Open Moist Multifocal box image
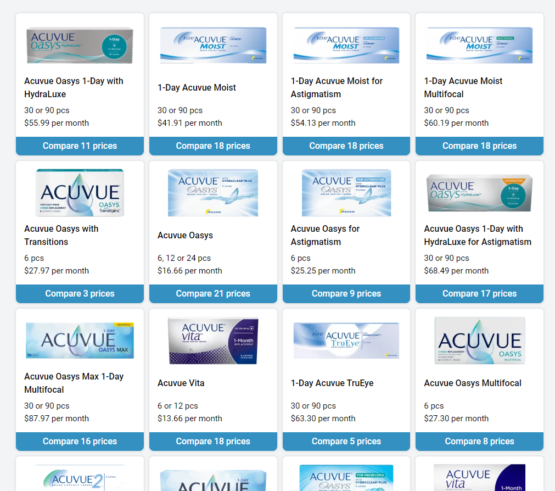Screen dimensions: 555x491 (x=479, y=46)
